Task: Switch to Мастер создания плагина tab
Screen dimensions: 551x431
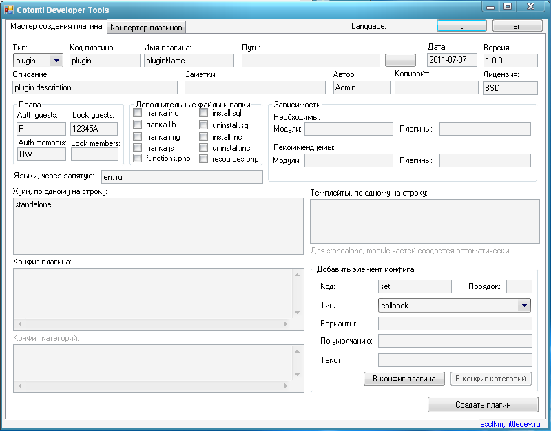Action: [x=56, y=26]
